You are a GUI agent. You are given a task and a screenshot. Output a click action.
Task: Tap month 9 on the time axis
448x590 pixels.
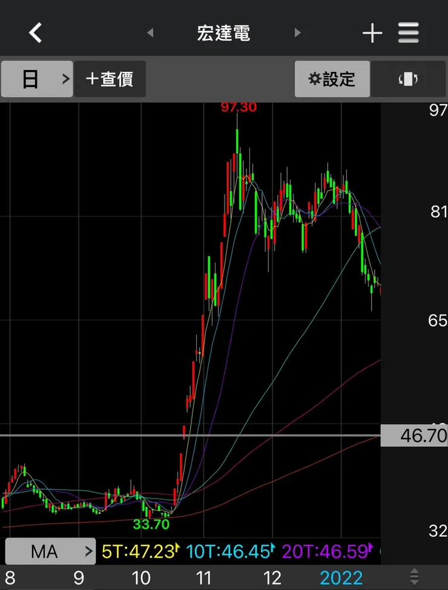click(79, 578)
